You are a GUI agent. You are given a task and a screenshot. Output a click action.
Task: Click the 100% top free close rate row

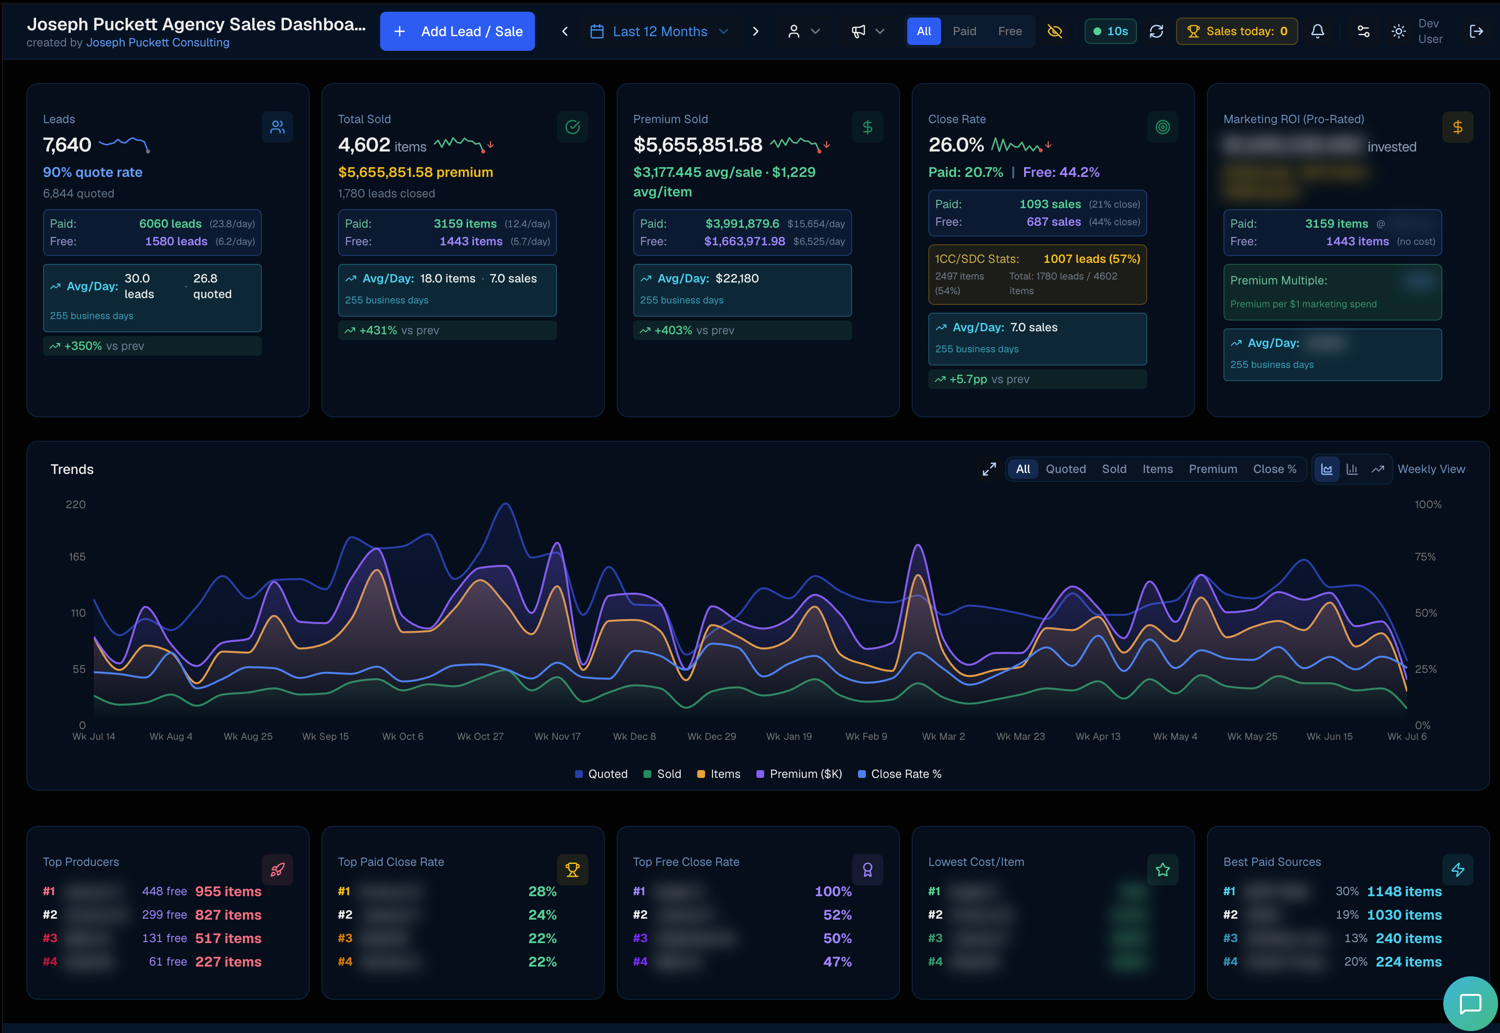742,891
